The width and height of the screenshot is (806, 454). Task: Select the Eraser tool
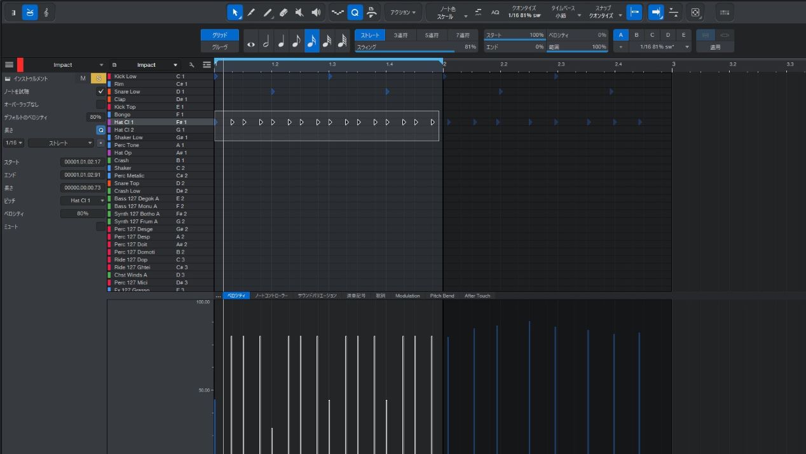pyautogui.click(x=284, y=12)
